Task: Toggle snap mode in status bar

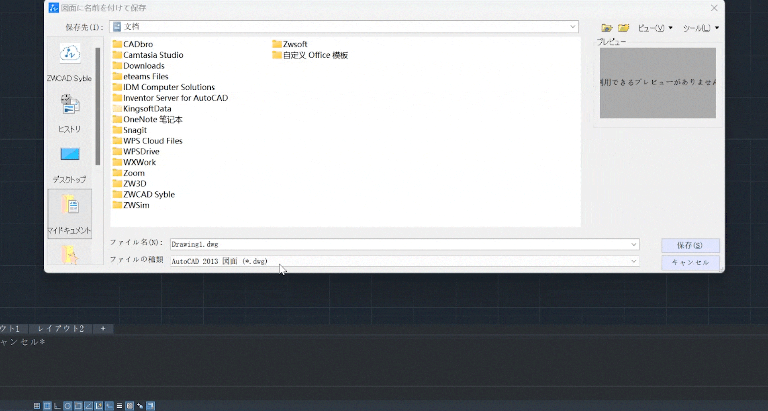Action: 37,406
